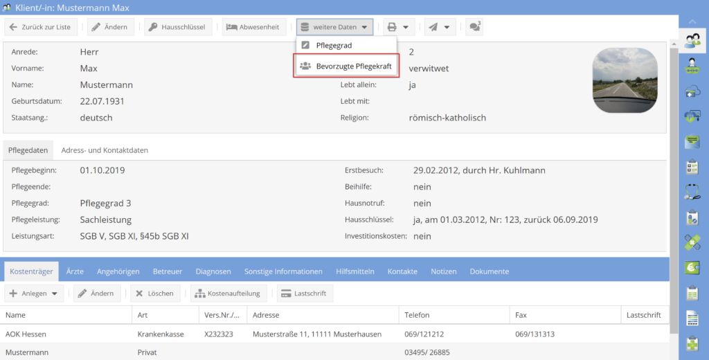Choose Pflegegrad from the dropdown menu
Image resolution: width=709 pixels, height=360 pixels.
pyautogui.click(x=334, y=46)
